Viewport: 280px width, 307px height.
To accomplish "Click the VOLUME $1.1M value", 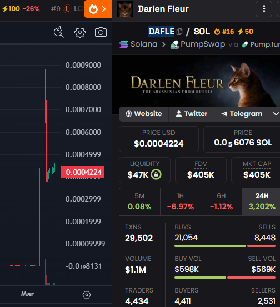I will tap(136, 270).
